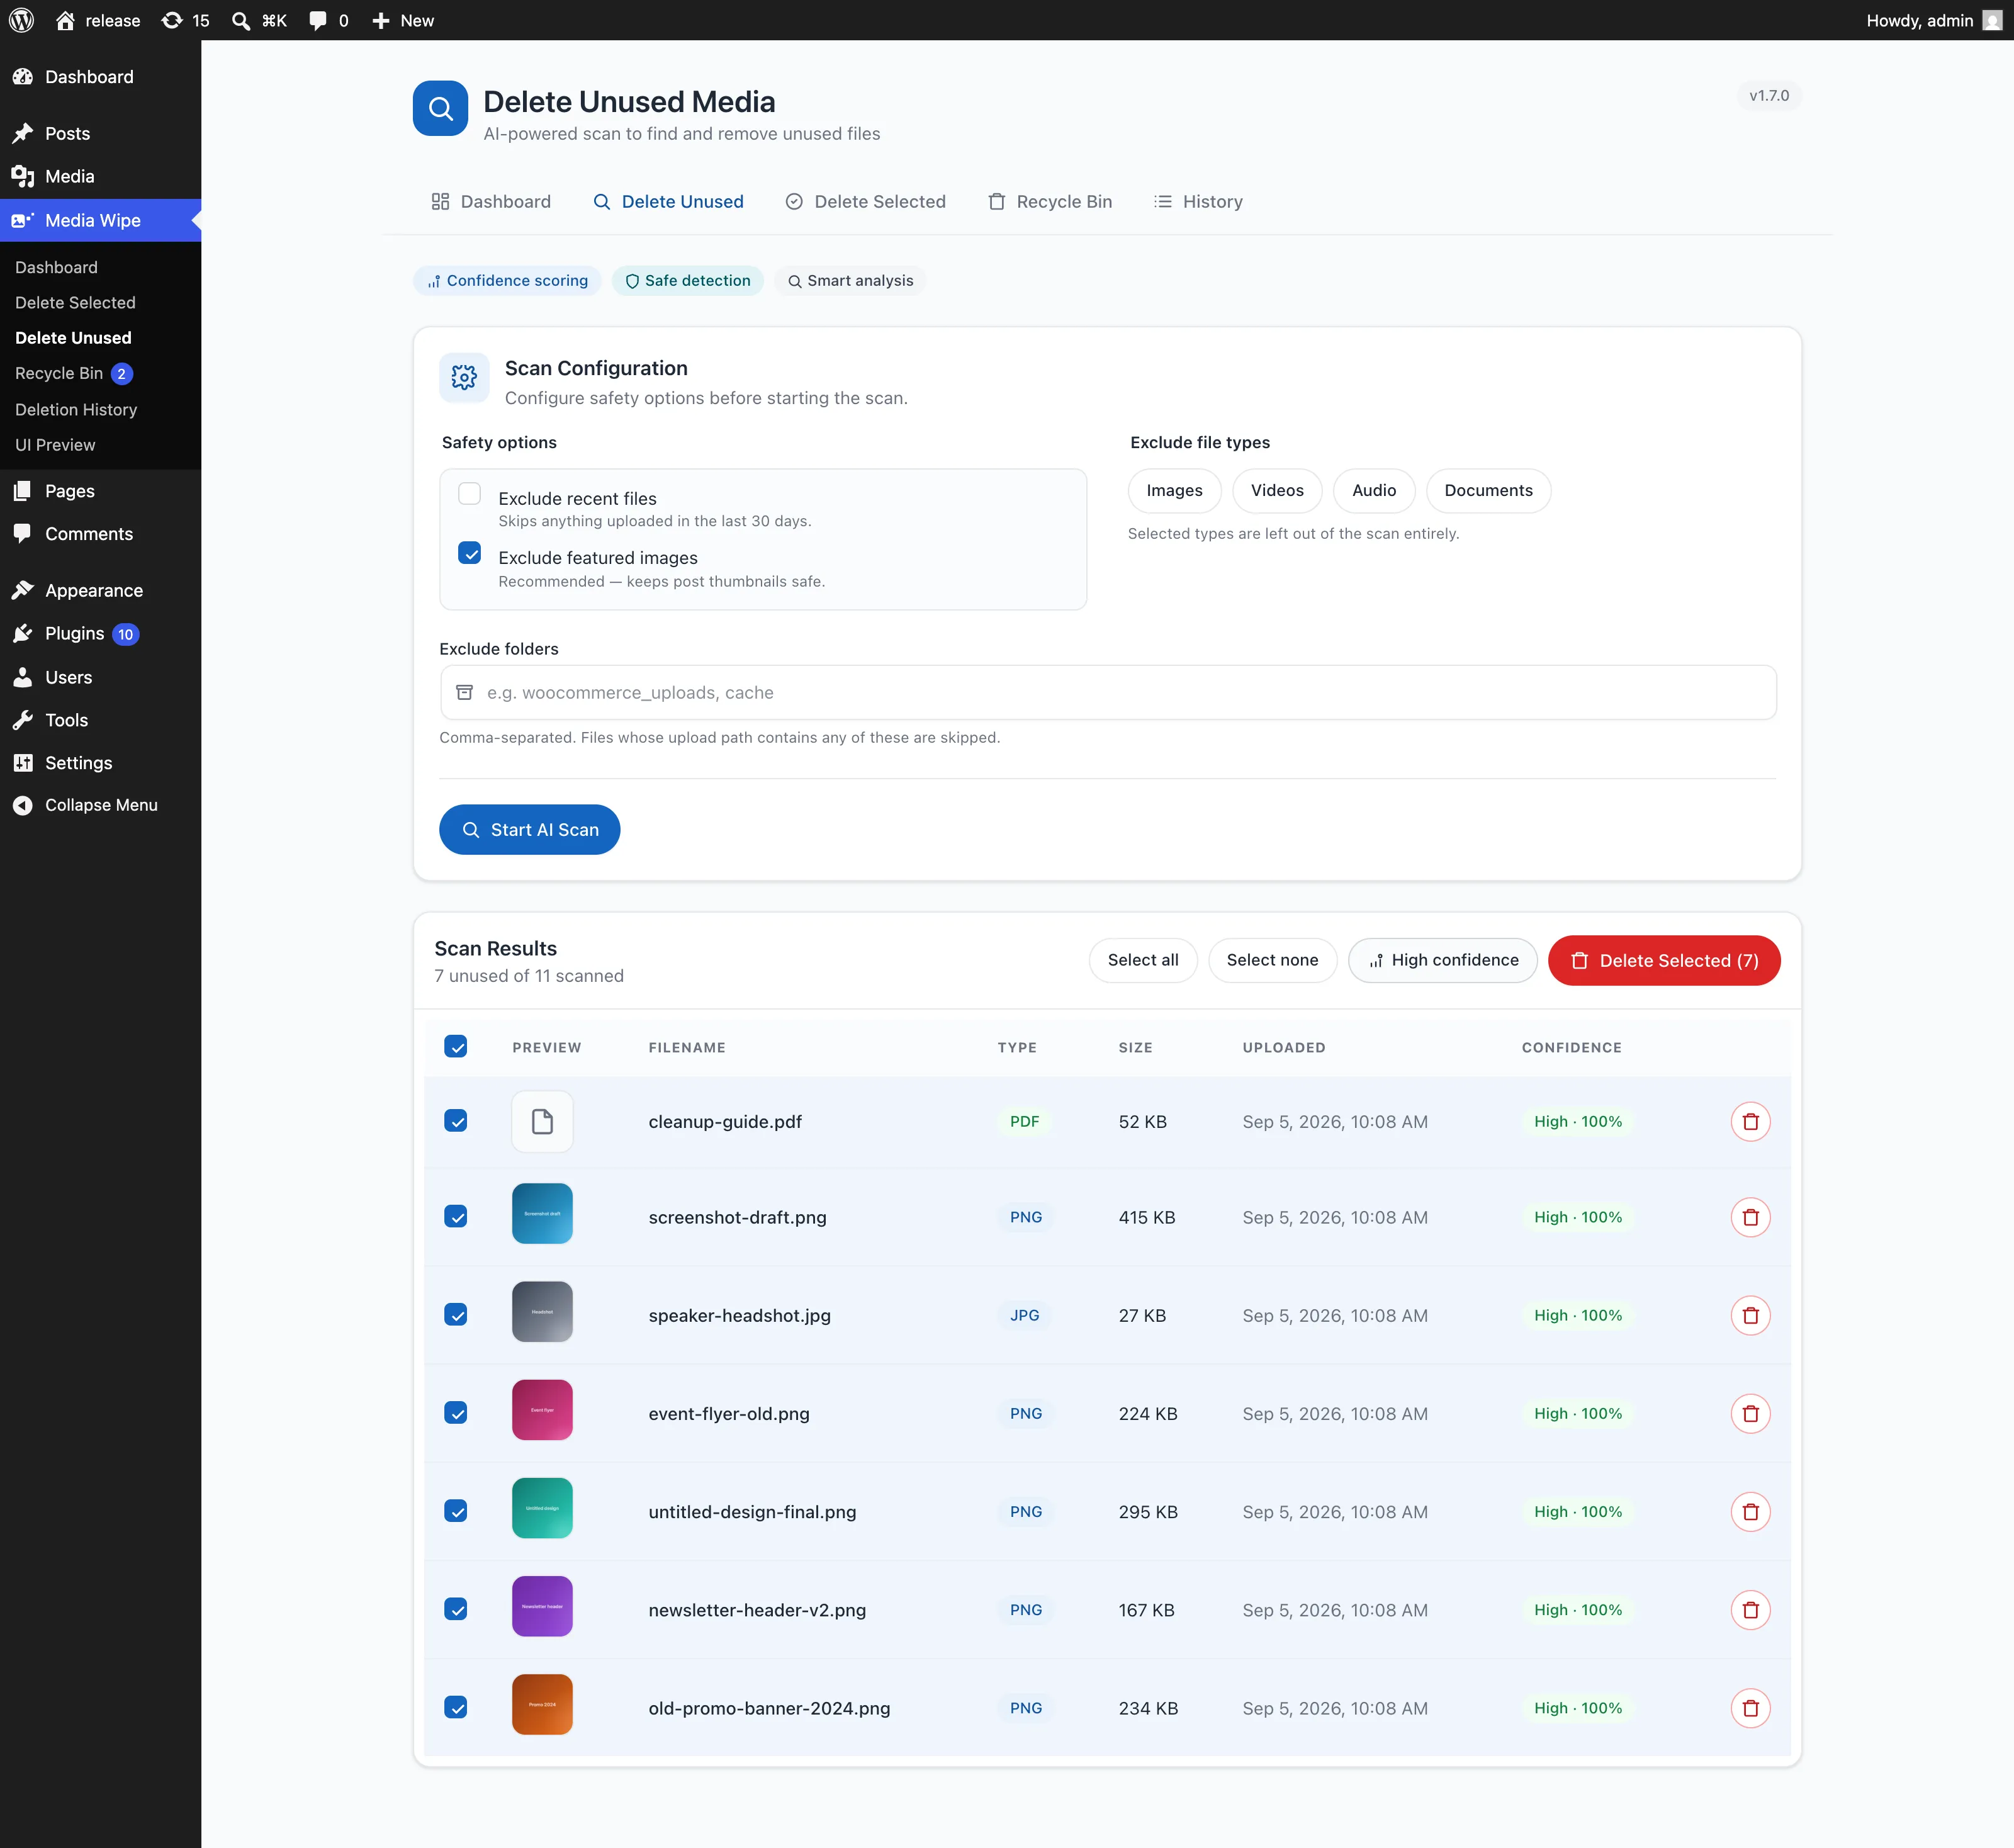
Task: Uncheck Exclude featured images option
Action: point(469,553)
